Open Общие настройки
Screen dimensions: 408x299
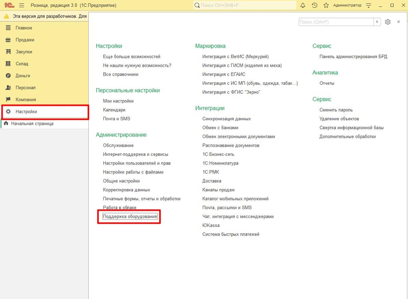click(122, 181)
